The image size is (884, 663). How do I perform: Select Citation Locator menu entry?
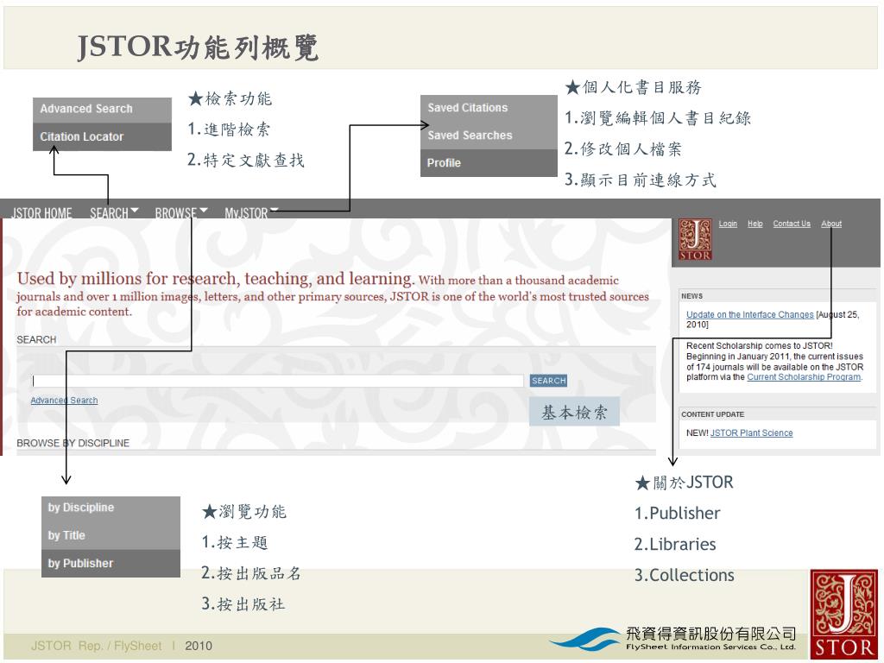coord(102,137)
